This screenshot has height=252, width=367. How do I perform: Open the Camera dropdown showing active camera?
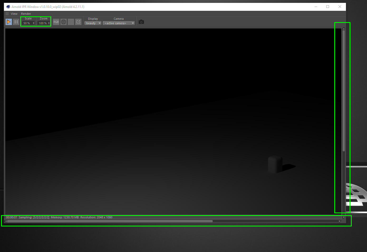click(x=119, y=23)
